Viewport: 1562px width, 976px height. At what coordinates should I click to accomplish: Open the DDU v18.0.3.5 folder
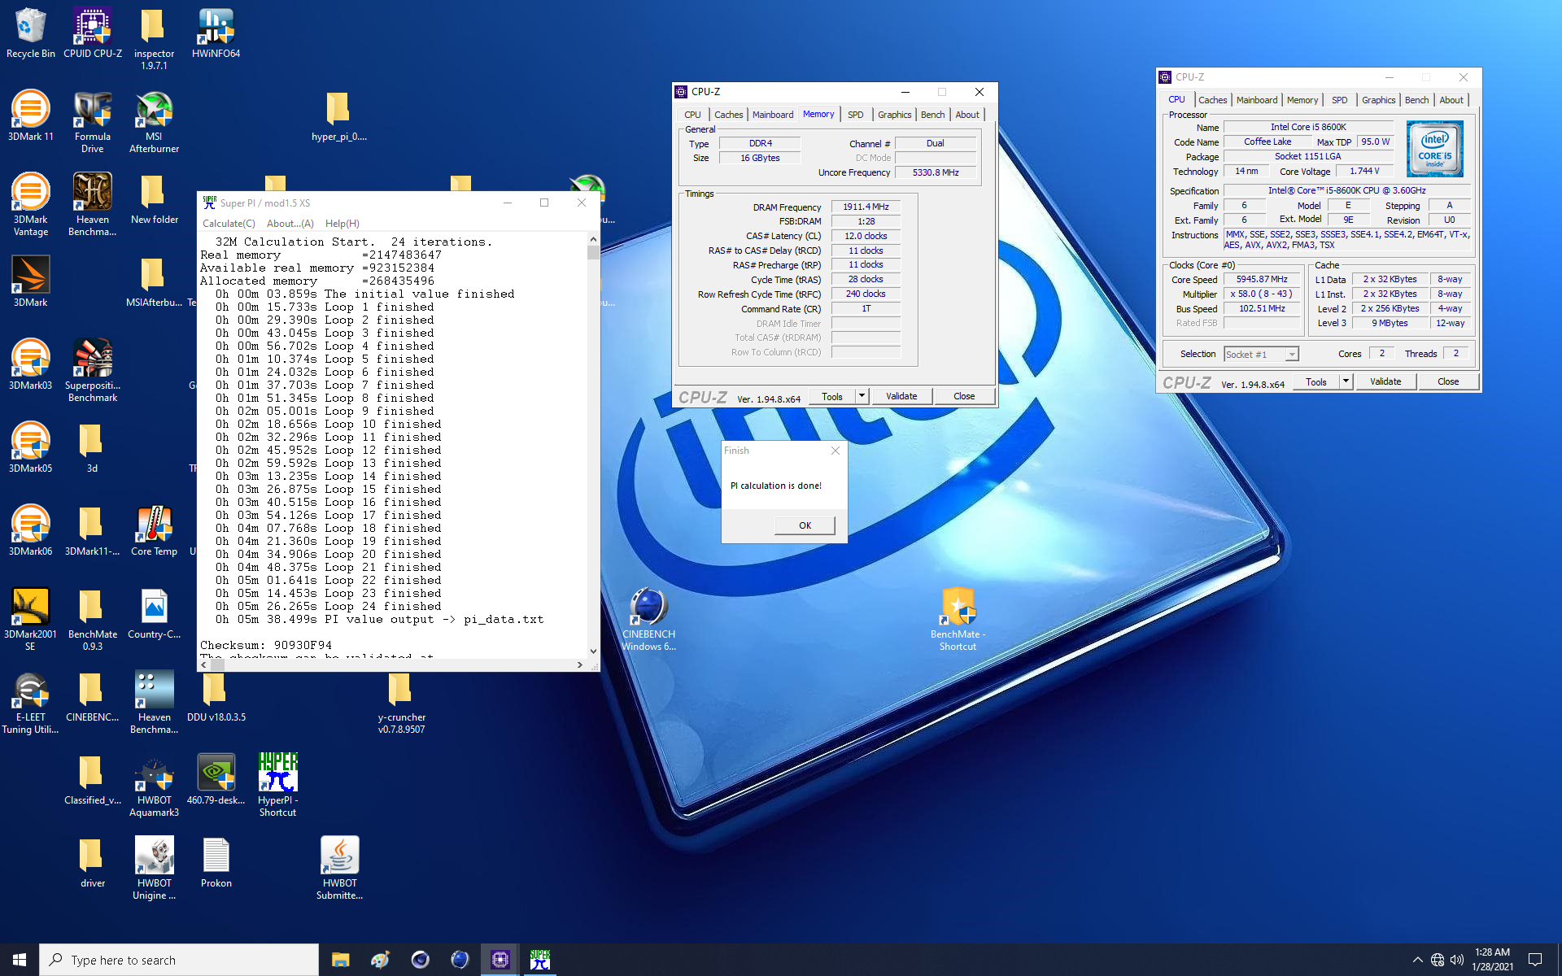tap(216, 696)
